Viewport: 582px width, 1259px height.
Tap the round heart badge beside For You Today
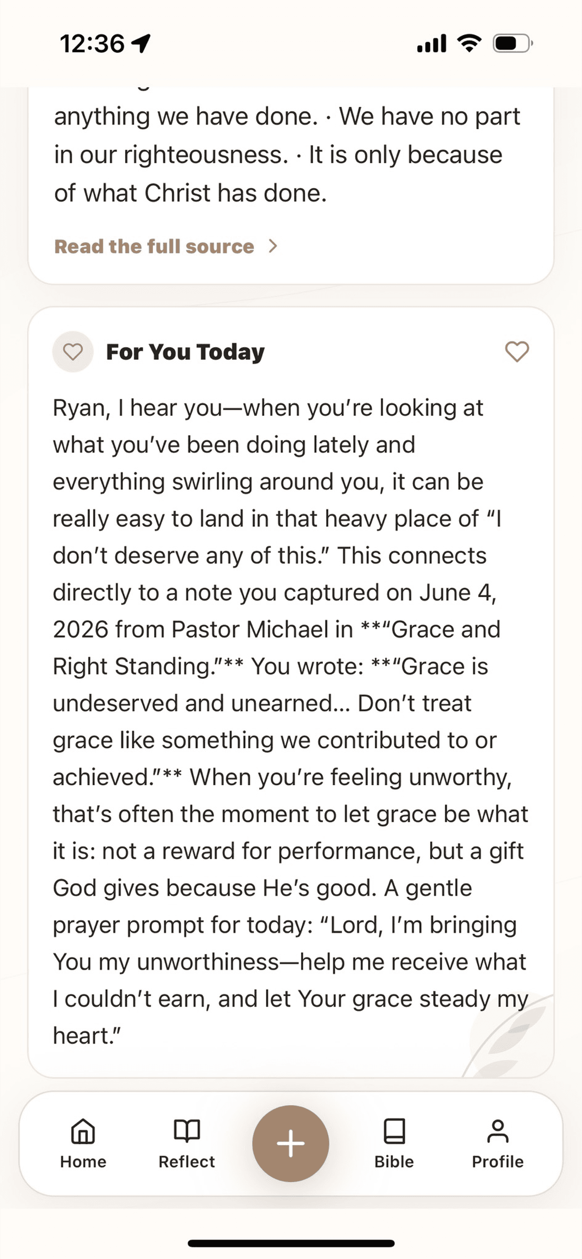coord(73,352)
